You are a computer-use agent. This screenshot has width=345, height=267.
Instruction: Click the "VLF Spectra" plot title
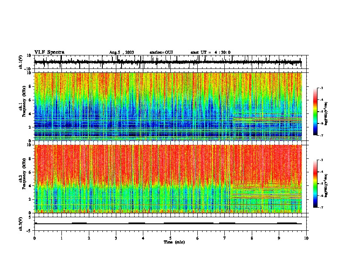coord(49,52)
